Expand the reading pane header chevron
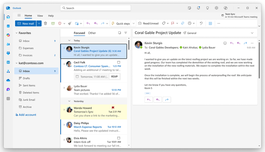The height and width of the screenshot is (152, 265). pos(252,33)
